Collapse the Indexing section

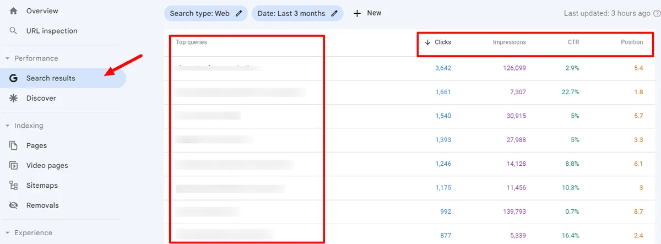click(x=8, y=126)
